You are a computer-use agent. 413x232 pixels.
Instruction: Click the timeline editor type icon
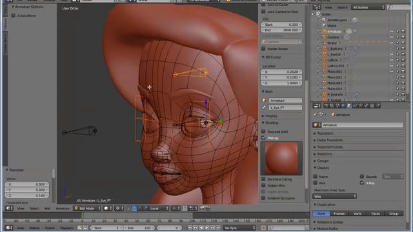9,227
